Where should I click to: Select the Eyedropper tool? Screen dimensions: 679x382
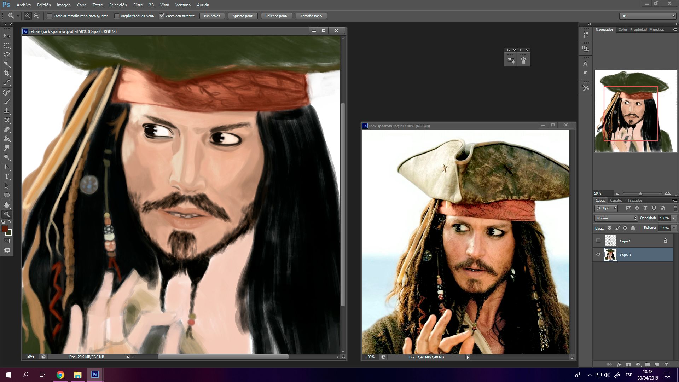point(7,83)
